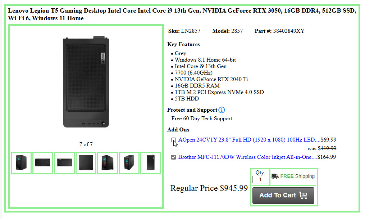
Task: Select the first product thumbnail with RGB fans
Action: [x=21, y=163]
